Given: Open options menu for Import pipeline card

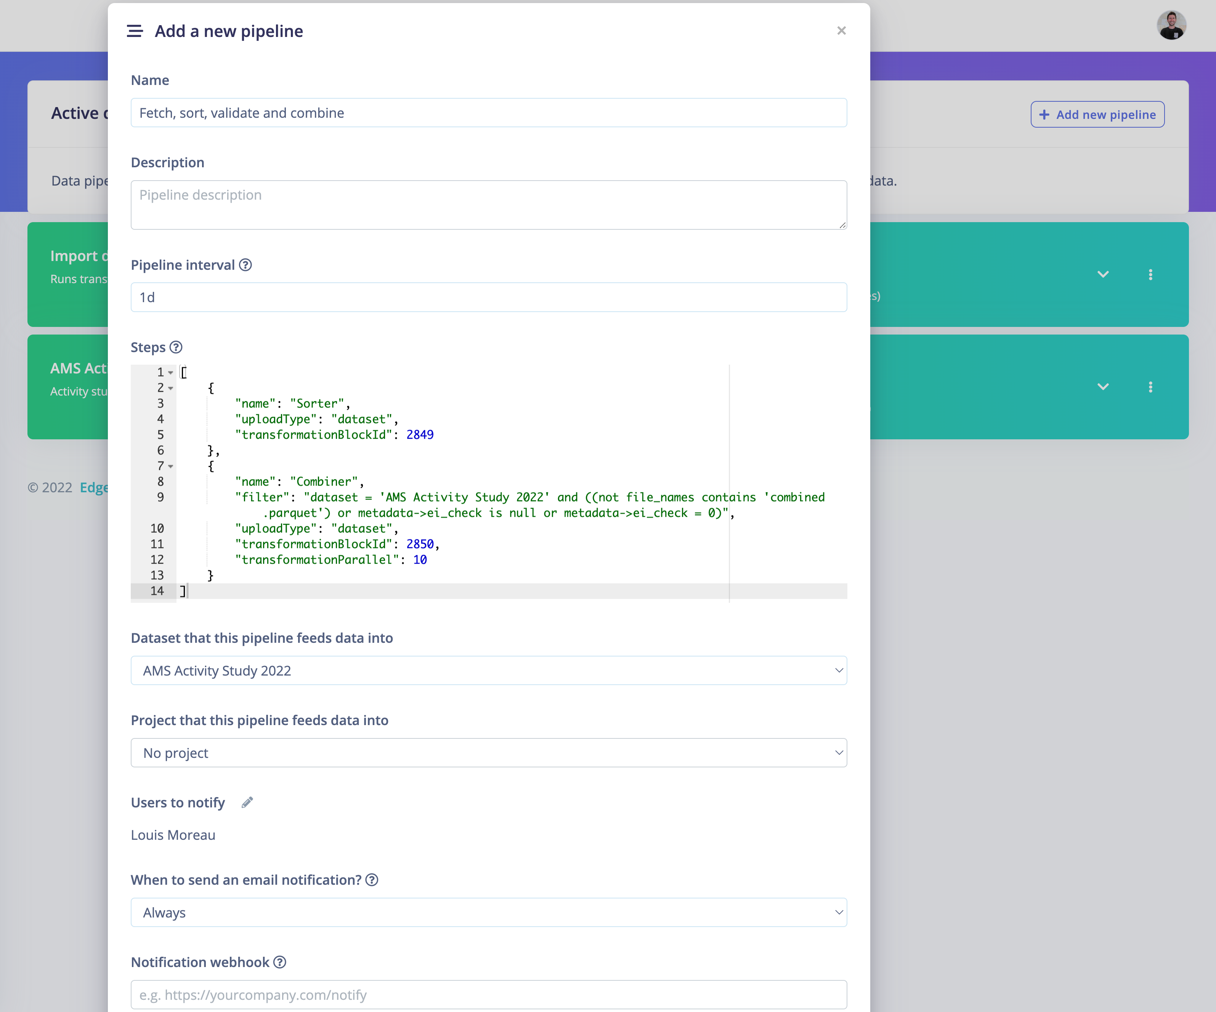Looking at the screenshot, I should point(1150,274).
